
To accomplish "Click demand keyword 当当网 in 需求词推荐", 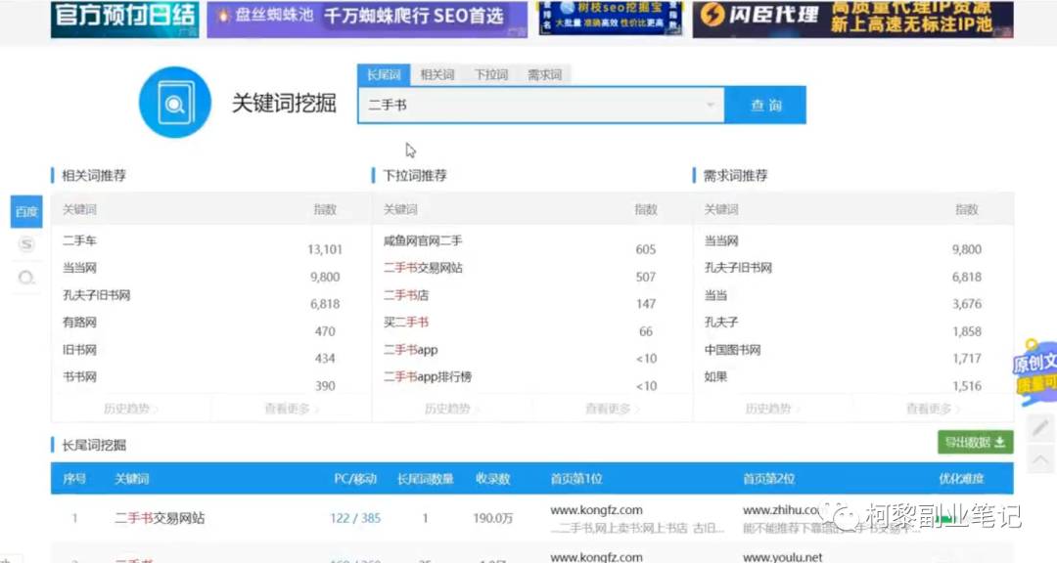I will 721,240.
